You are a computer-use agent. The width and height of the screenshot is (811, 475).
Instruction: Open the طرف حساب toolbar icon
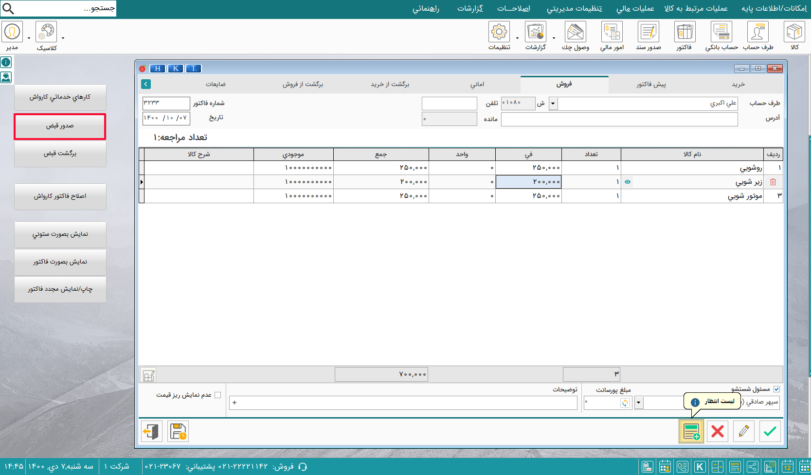(757, 35)
